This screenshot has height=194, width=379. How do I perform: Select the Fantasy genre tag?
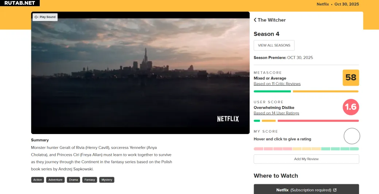(x=90, y=180)
